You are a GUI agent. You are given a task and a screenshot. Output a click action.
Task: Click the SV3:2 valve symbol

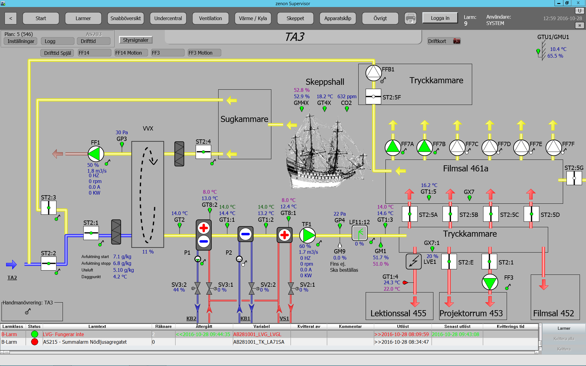coord(197,288)
